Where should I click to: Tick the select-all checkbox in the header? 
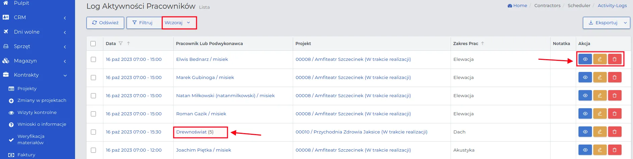(x=93, y=43)
